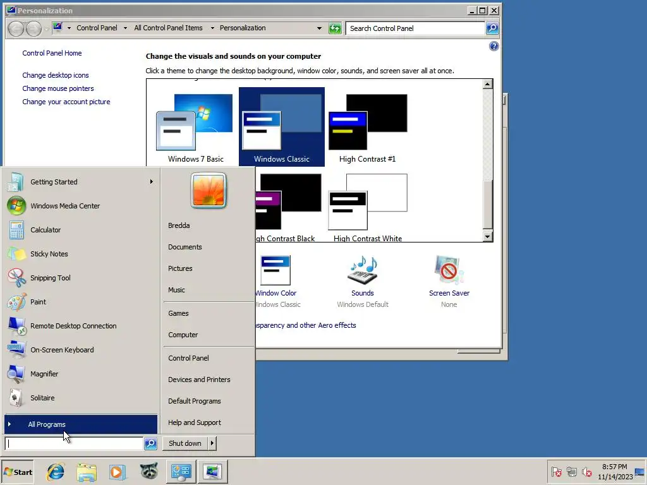Image resolution: width=647 pixels, height=485 pixels.
Task: Open the root breadcrumb dropdown arrow
Action: (x=69, y=28)
